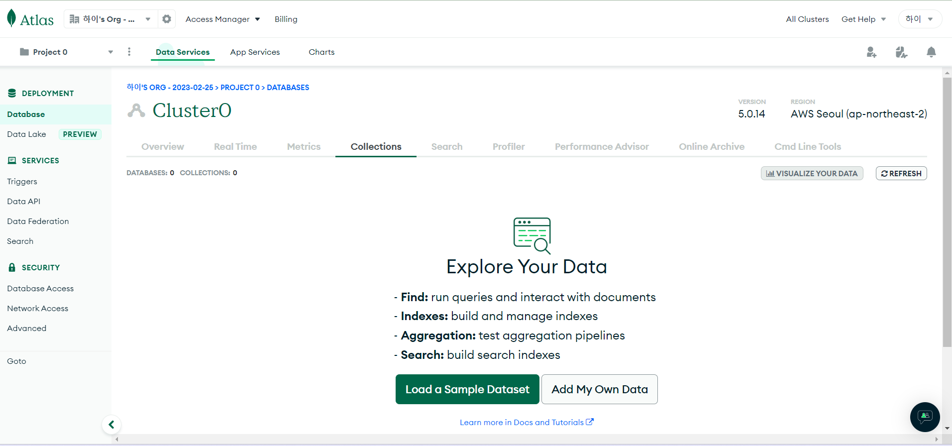Open the Billing link

(286, 19)
